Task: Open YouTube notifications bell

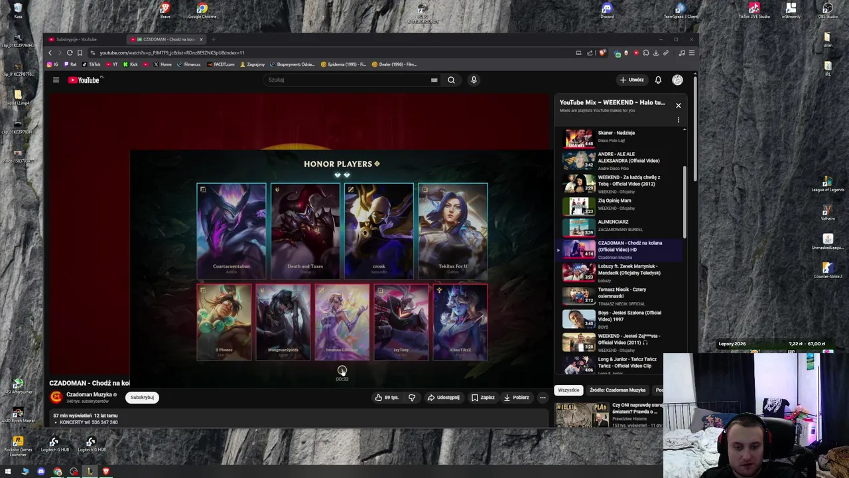Action: coord(658,80)
